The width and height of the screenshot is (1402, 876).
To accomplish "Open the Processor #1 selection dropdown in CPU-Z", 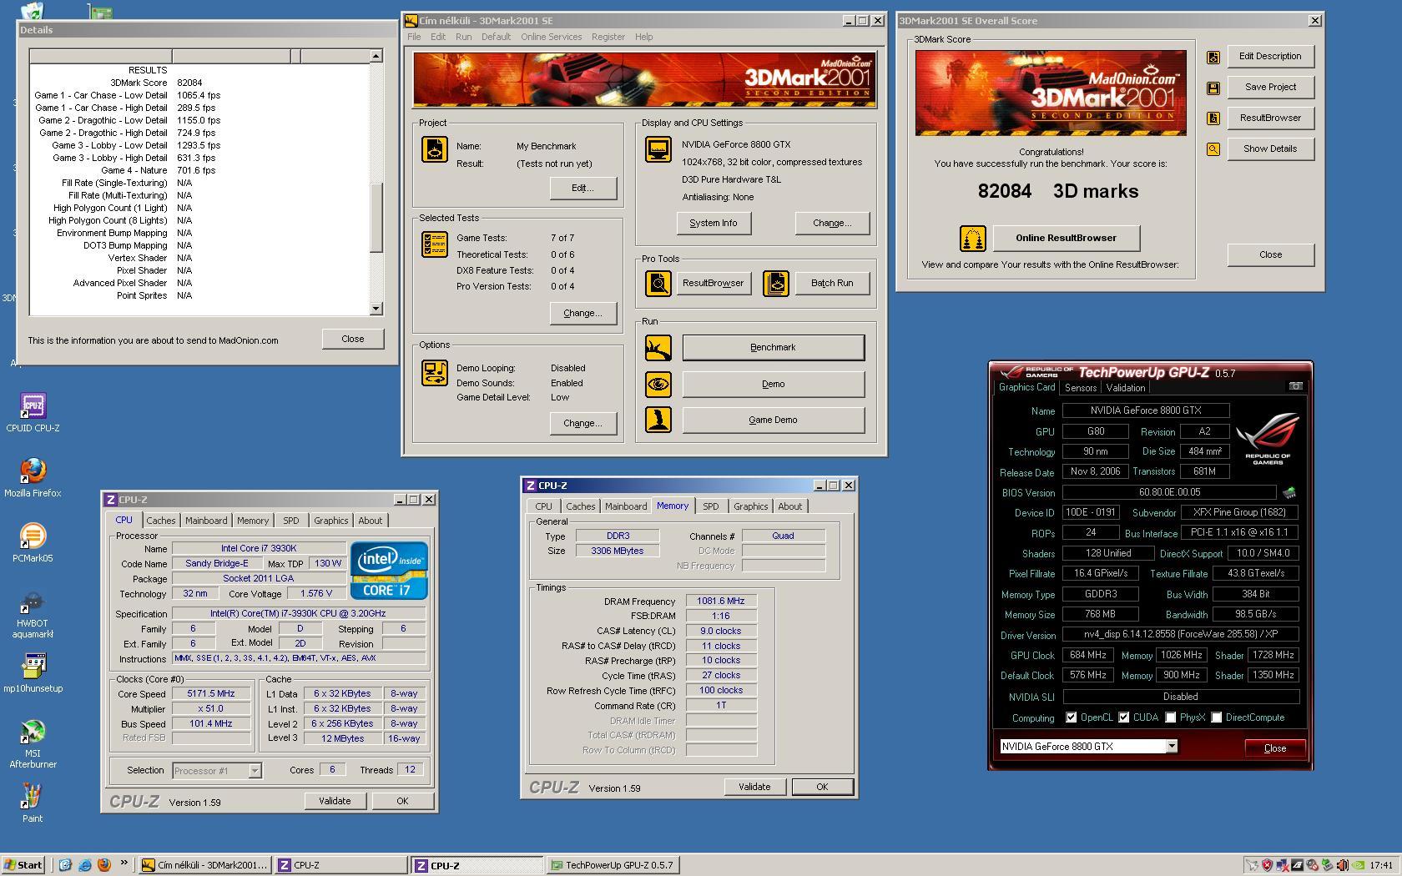I will click(255, 771).
